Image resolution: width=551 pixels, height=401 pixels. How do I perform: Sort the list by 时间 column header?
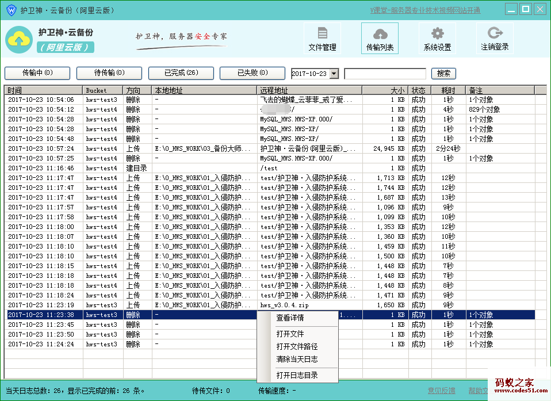pos(43,90)
